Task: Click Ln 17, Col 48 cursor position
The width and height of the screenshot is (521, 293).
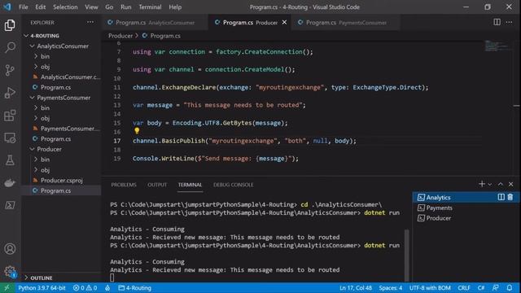Action: (x=355, y=287)
